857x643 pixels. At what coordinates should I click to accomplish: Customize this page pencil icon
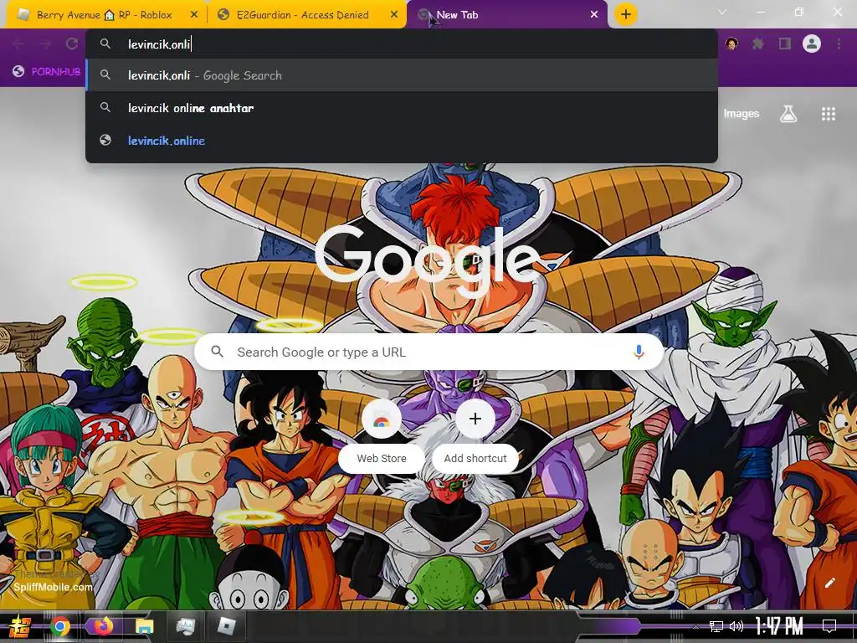point(829,583)
